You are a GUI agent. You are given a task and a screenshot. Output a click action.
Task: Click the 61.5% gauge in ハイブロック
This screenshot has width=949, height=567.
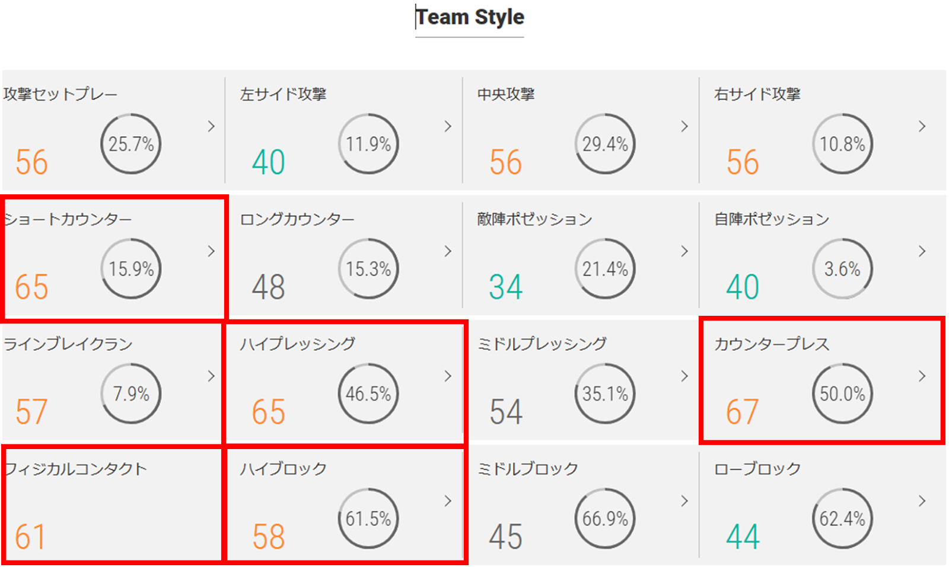pos(368,518)
